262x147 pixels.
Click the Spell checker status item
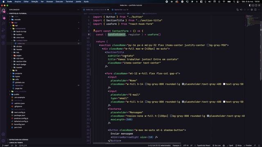(x=230, y=145)
